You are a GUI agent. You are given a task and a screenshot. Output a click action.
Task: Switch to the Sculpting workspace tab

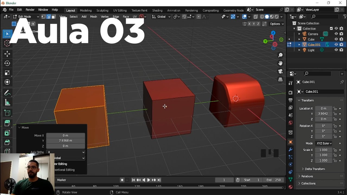pyautogui.click(x=102, y=10)
